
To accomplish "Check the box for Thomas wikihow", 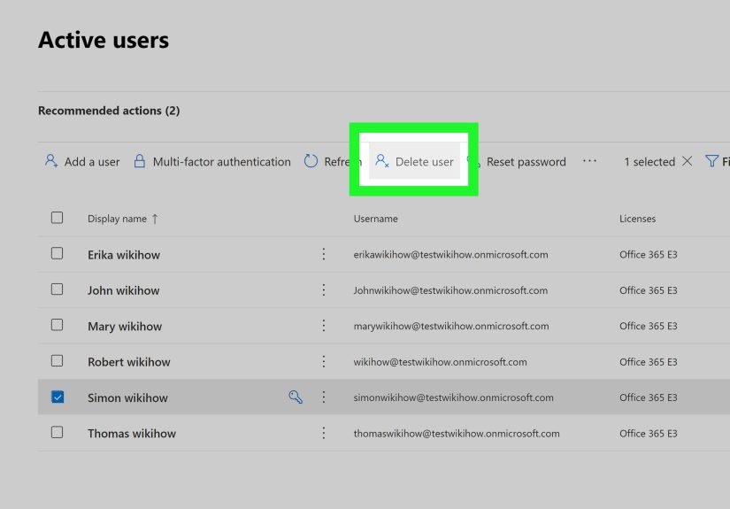I will [57, 432].
